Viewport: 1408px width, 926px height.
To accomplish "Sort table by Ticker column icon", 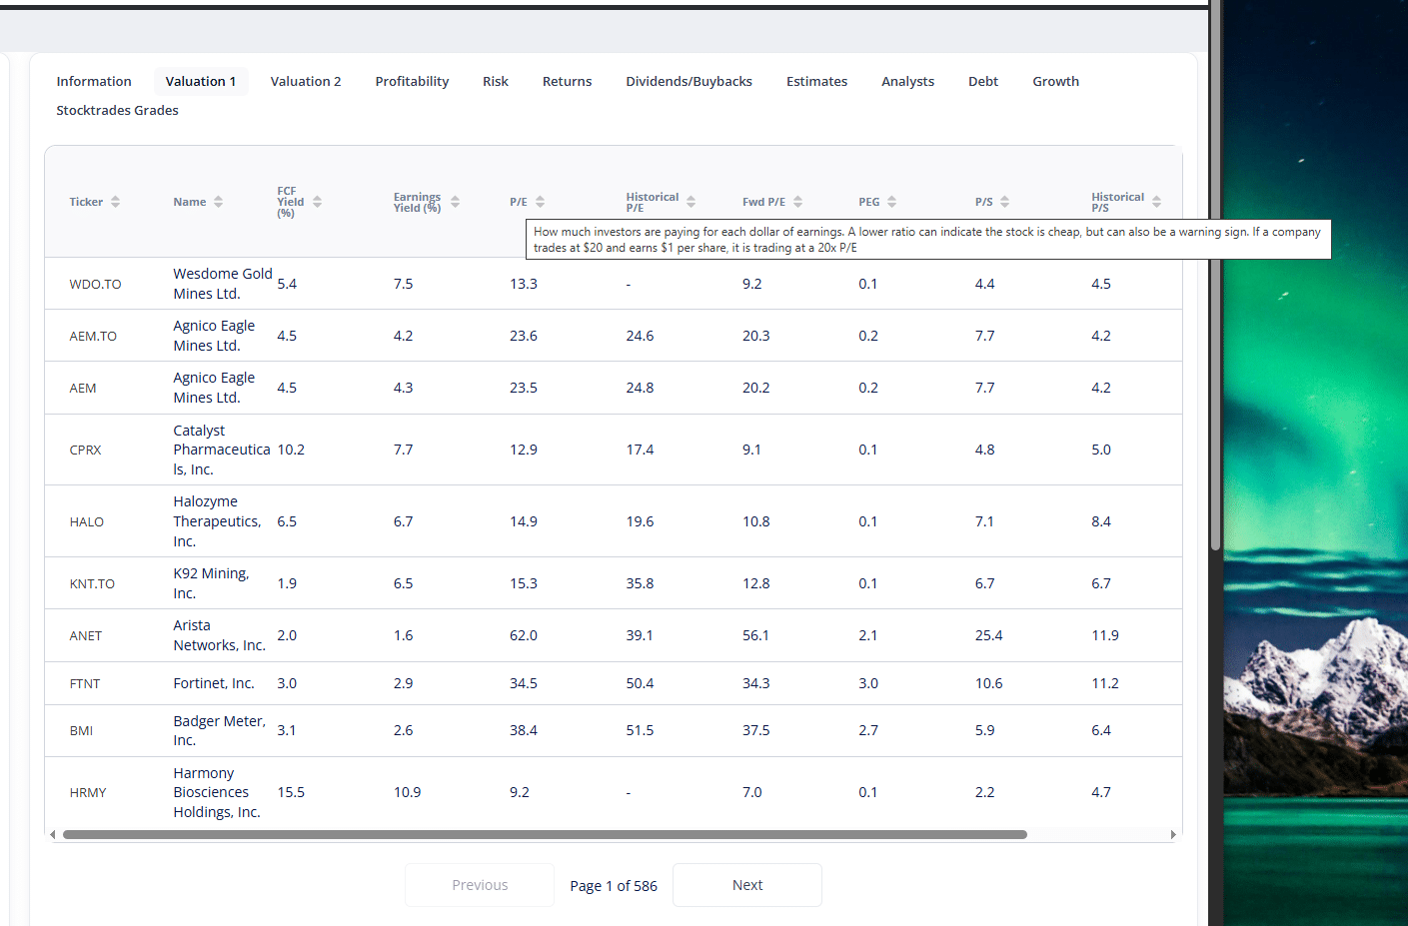I will coord(116,202).
